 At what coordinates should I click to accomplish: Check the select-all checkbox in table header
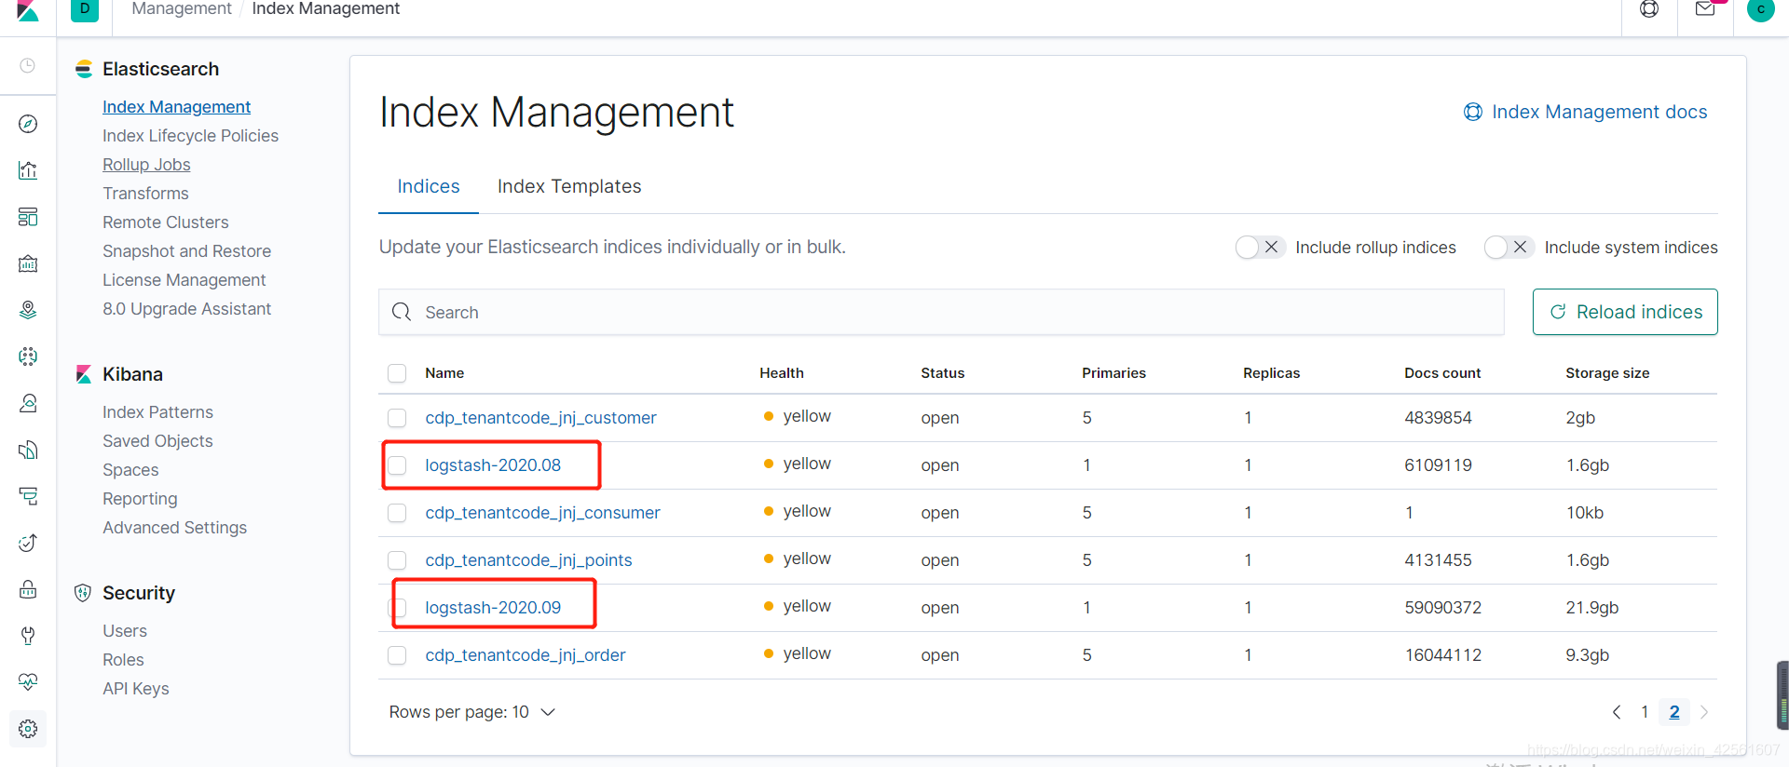[397, 373]
